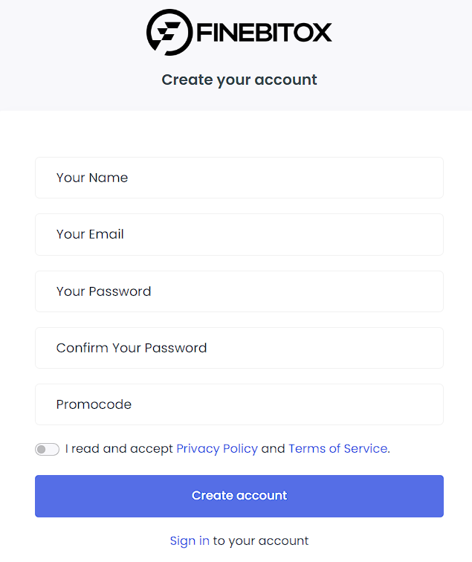Click the "Promocode" placeholder text

pos(94,404)
